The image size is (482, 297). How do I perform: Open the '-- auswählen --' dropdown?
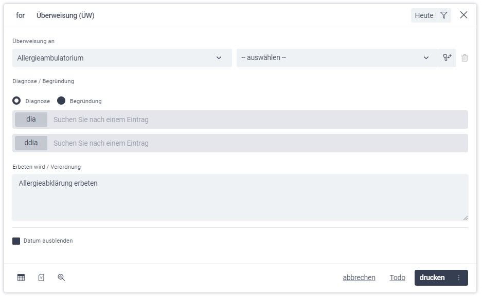pyautogui.click(x=335, y=58)
